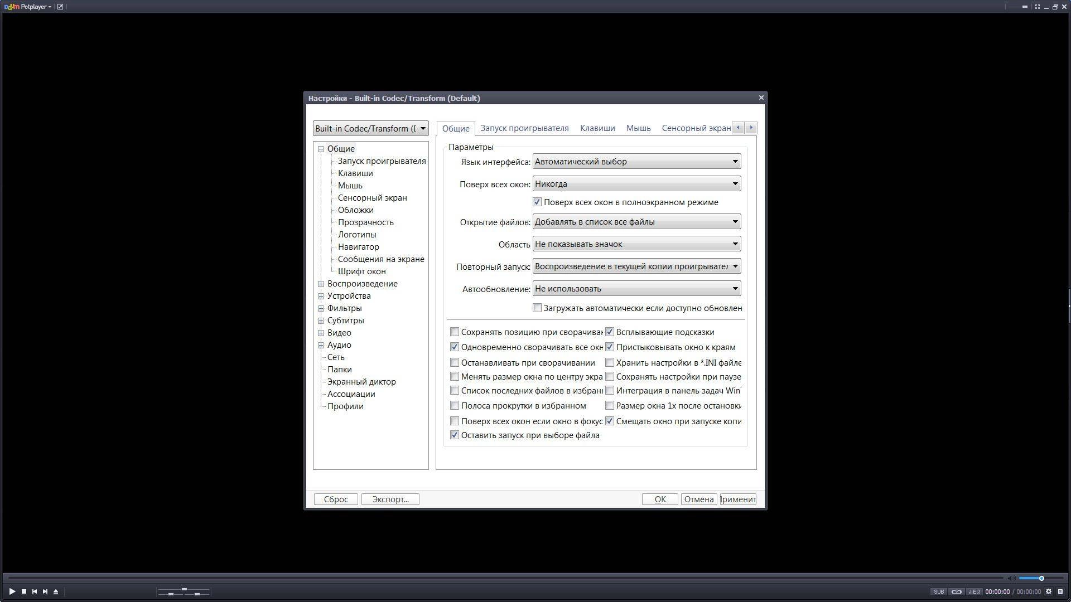Select Обложки in the settings tree
Screen dimensions: 1071x602
click(355, 210)
